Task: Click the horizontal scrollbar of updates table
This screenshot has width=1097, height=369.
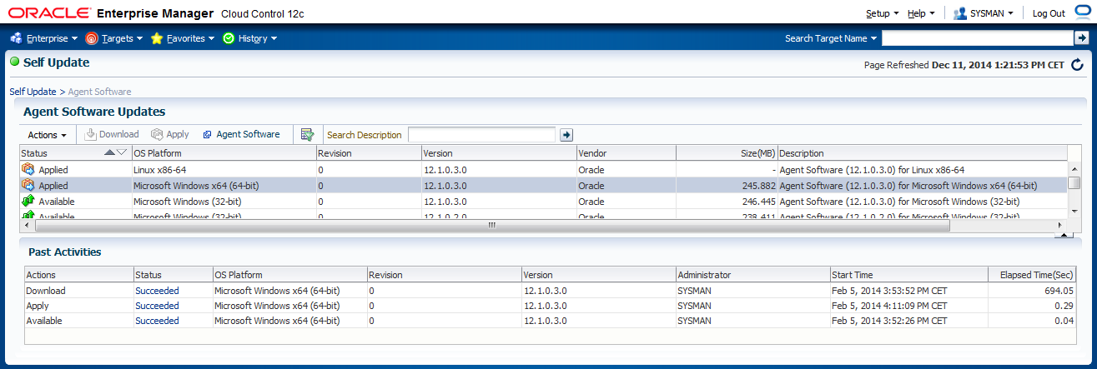Action: pyautogui.click(x=492, y=225)
